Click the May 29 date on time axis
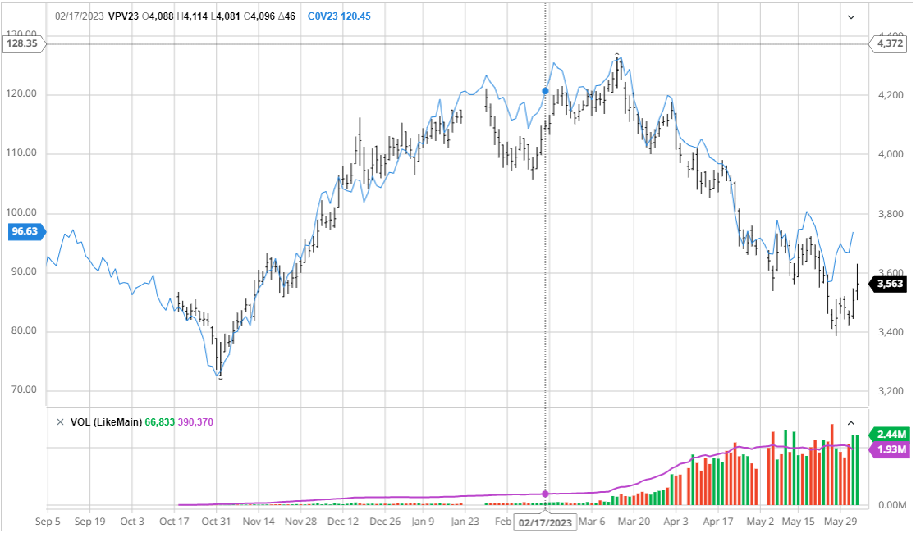The image size is (916, 542). 840,522
